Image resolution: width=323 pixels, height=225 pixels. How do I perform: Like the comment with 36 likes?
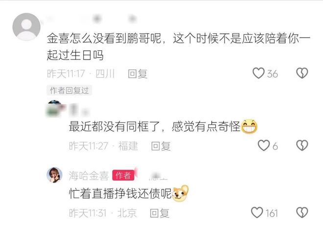tap(258, 73)
